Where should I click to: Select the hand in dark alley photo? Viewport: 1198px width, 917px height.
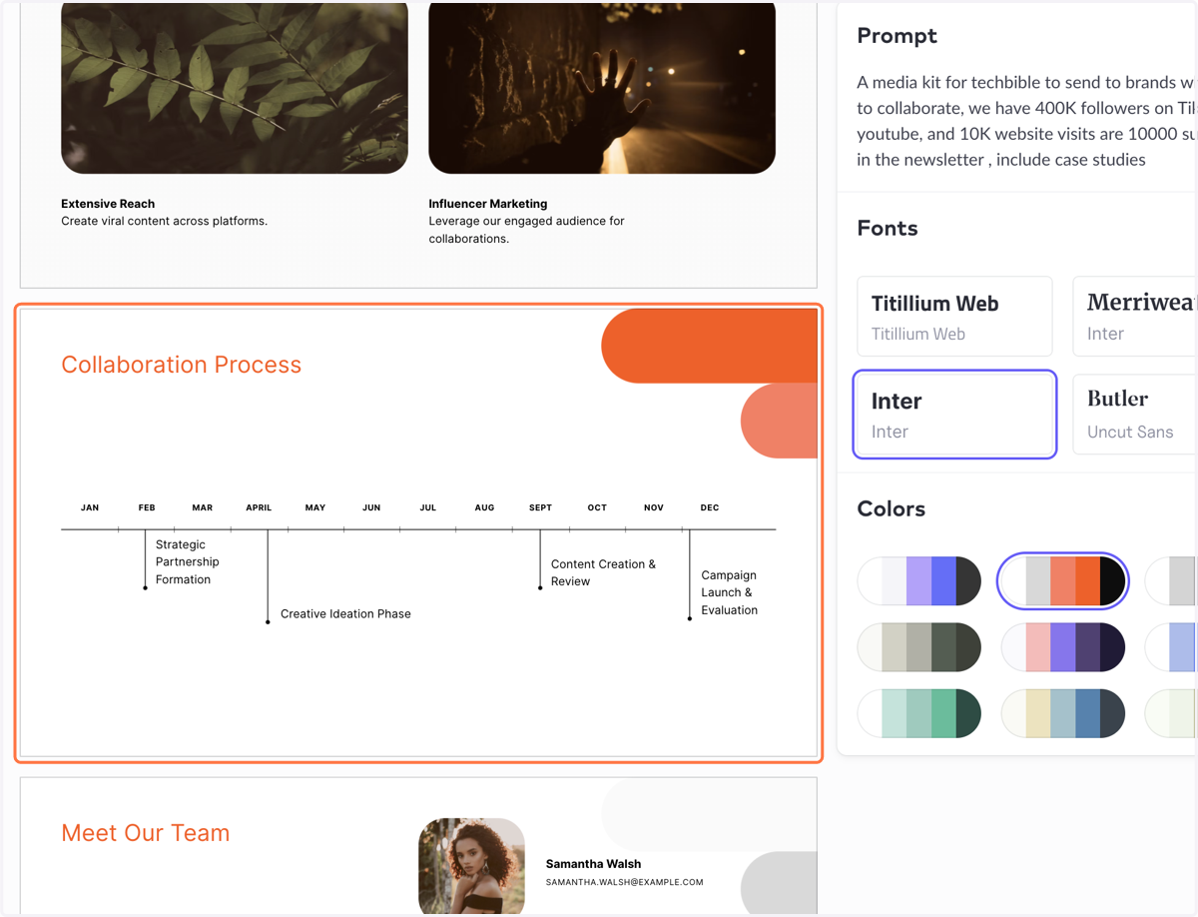602,87
